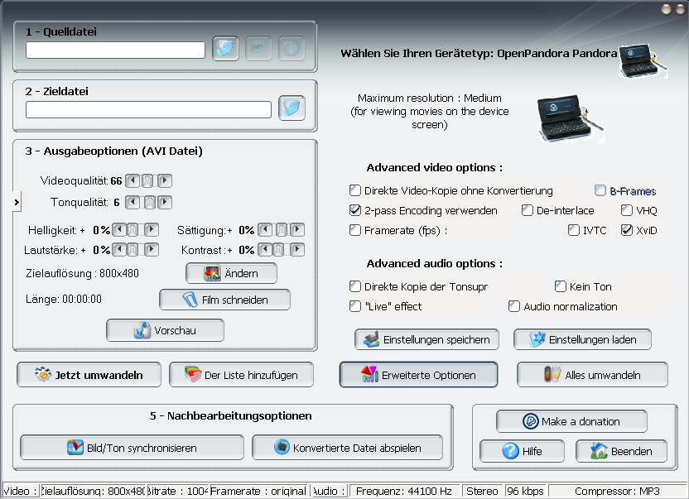Viewport: 689px width, 499px height.
Task: Open Vorschau preview
Action: click(x=165, y=330)
